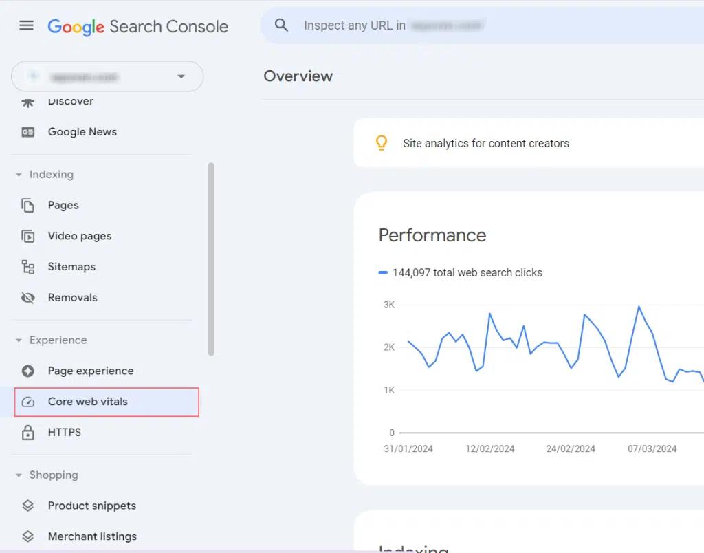Click the Discover asterisk icon

click(x=27, y=102)
